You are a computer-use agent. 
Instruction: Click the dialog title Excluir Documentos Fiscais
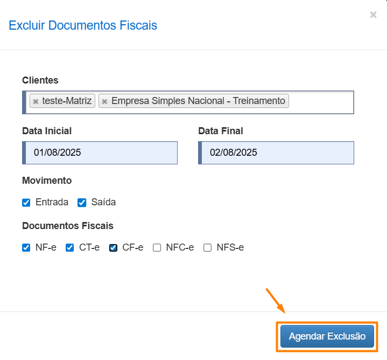(83, 25)
